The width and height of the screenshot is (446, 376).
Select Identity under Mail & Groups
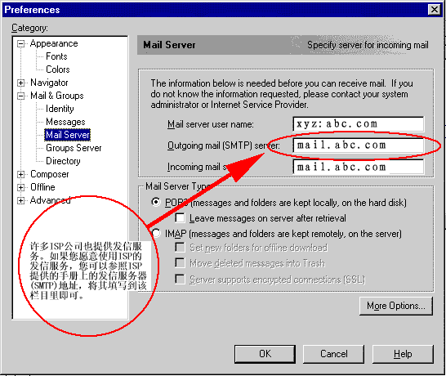[60, 109]
